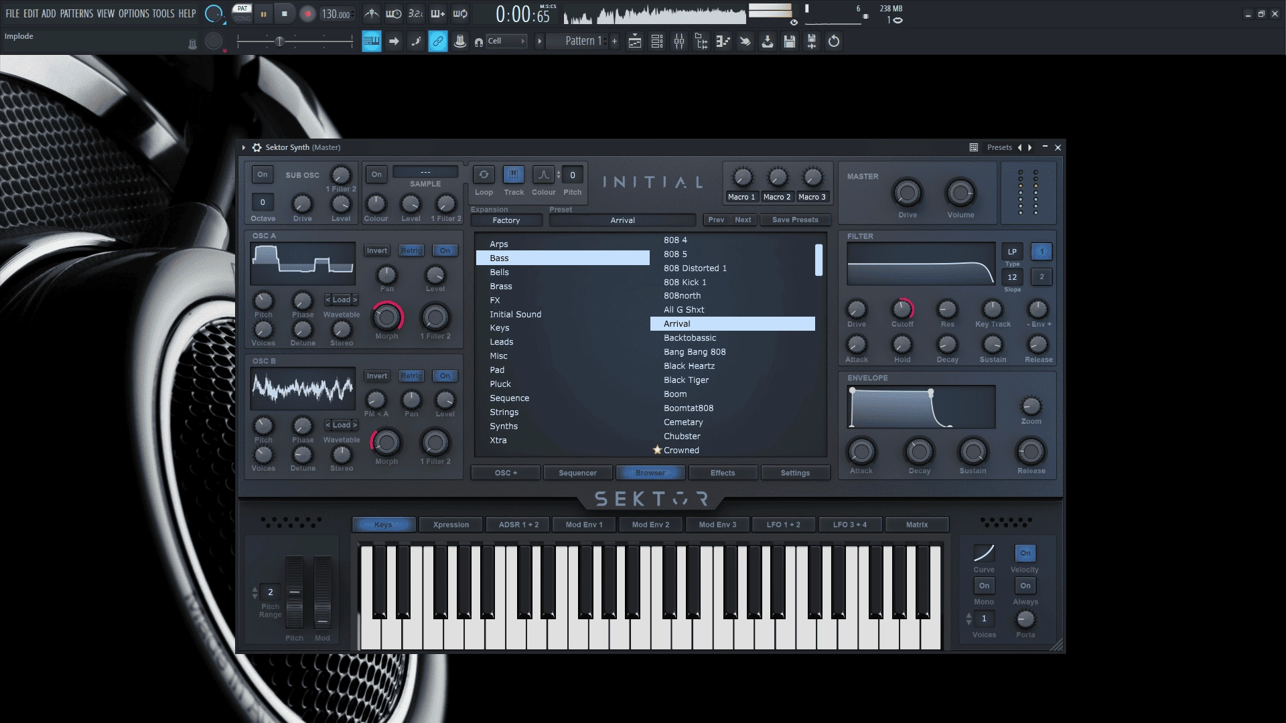Open the Arrival preset selector
Viewport: 1286px width, 723px height.
click(622, 220)
